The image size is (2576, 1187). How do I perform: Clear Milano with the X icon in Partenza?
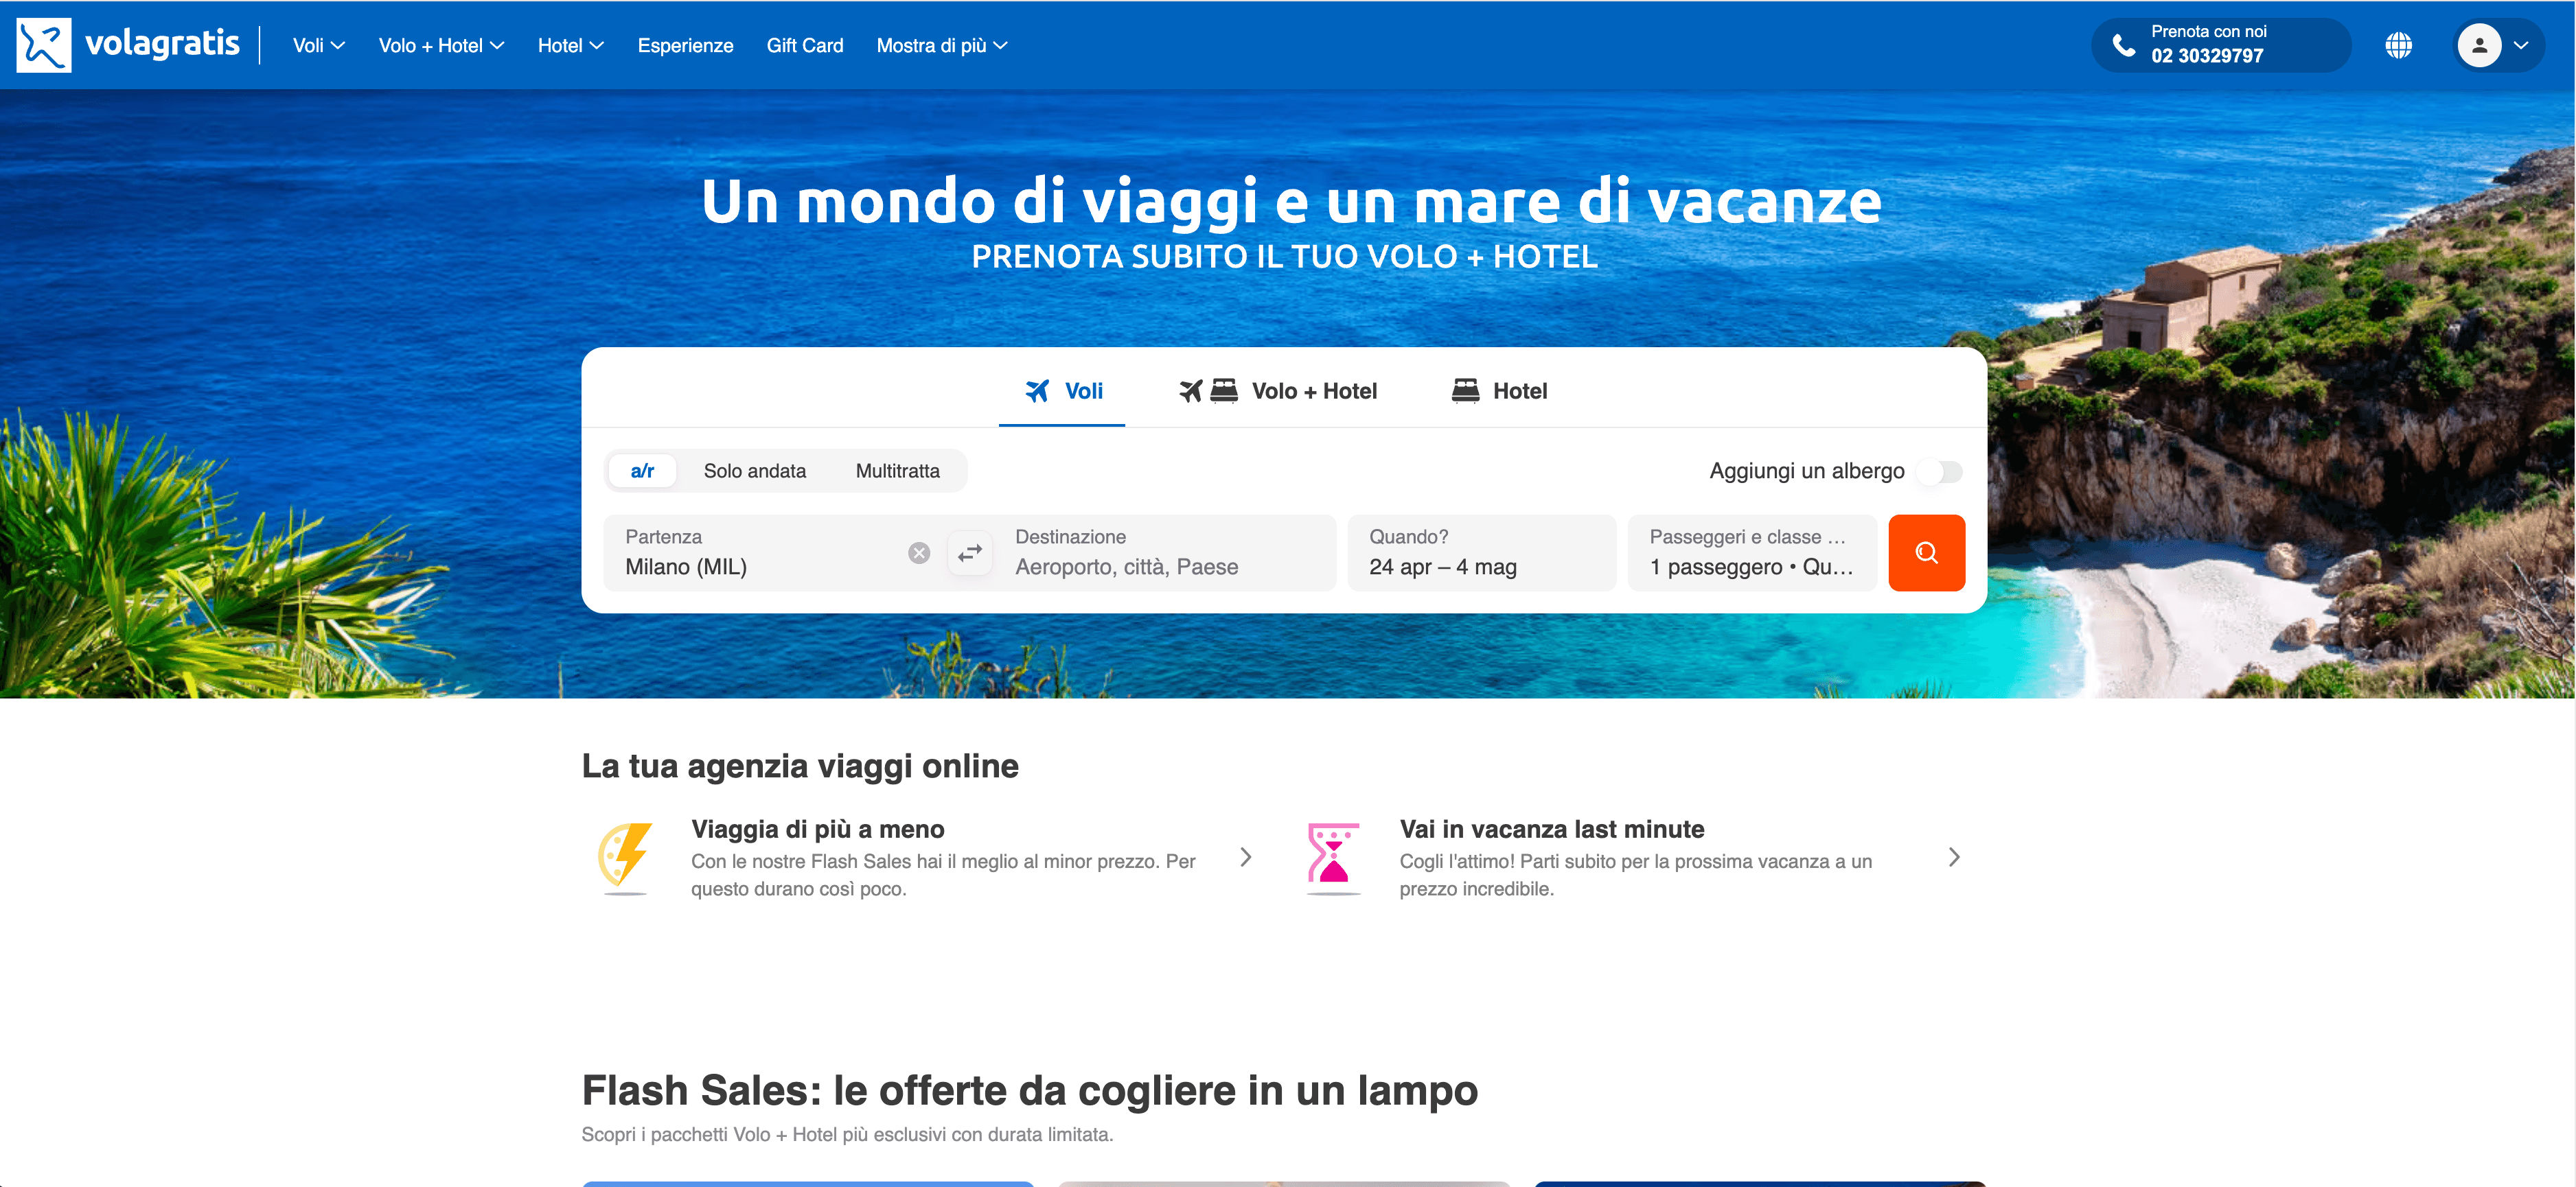pyautogui.click(x=917, y=552)
